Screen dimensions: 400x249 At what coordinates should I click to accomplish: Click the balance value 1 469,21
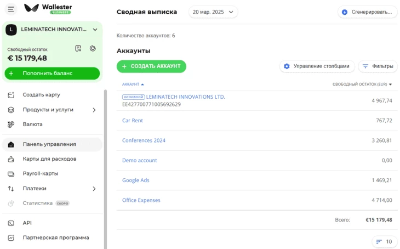pyautogui.click(x=381, y=180)
